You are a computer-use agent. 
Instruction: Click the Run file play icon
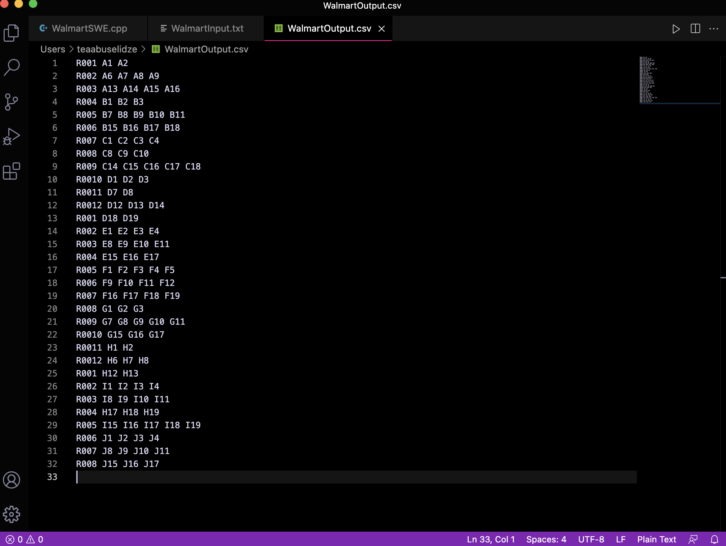click(677, 29)
